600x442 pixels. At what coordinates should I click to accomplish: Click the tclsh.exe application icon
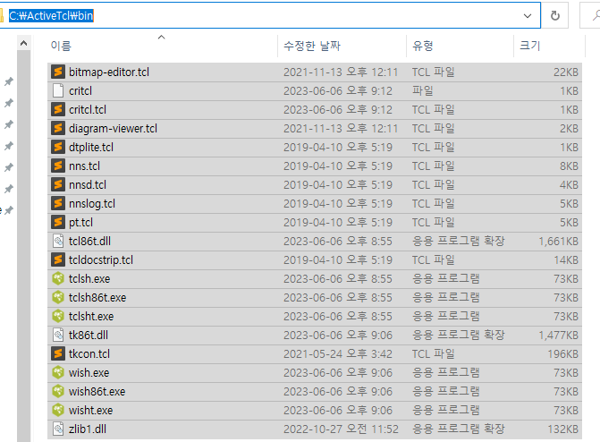click(x=58, y=278)
